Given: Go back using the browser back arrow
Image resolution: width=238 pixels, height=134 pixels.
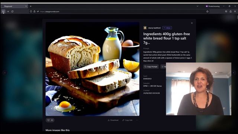Looking at the screenshot, I should (x=3, y=12).
